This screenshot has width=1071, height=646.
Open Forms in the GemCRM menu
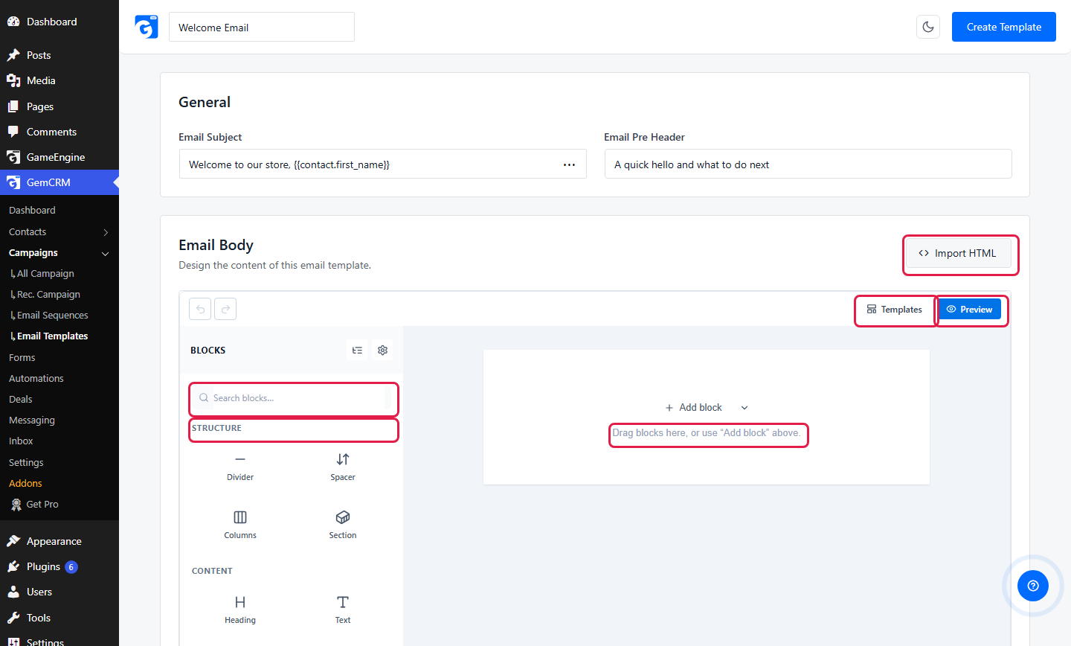(22, 357)
